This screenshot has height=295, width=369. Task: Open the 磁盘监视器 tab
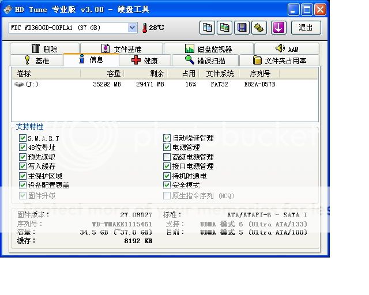pos(208,49)
